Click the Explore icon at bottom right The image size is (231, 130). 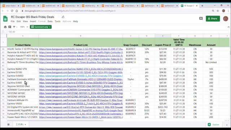[209, 125]
